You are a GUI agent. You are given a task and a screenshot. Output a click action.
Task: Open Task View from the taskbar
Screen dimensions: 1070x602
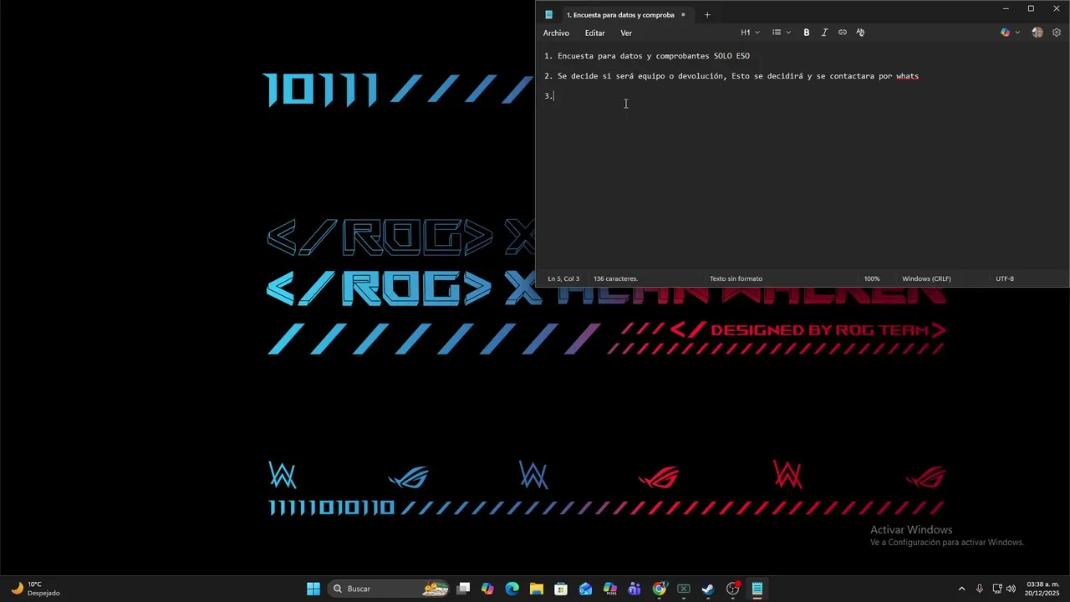coord(464,589)
